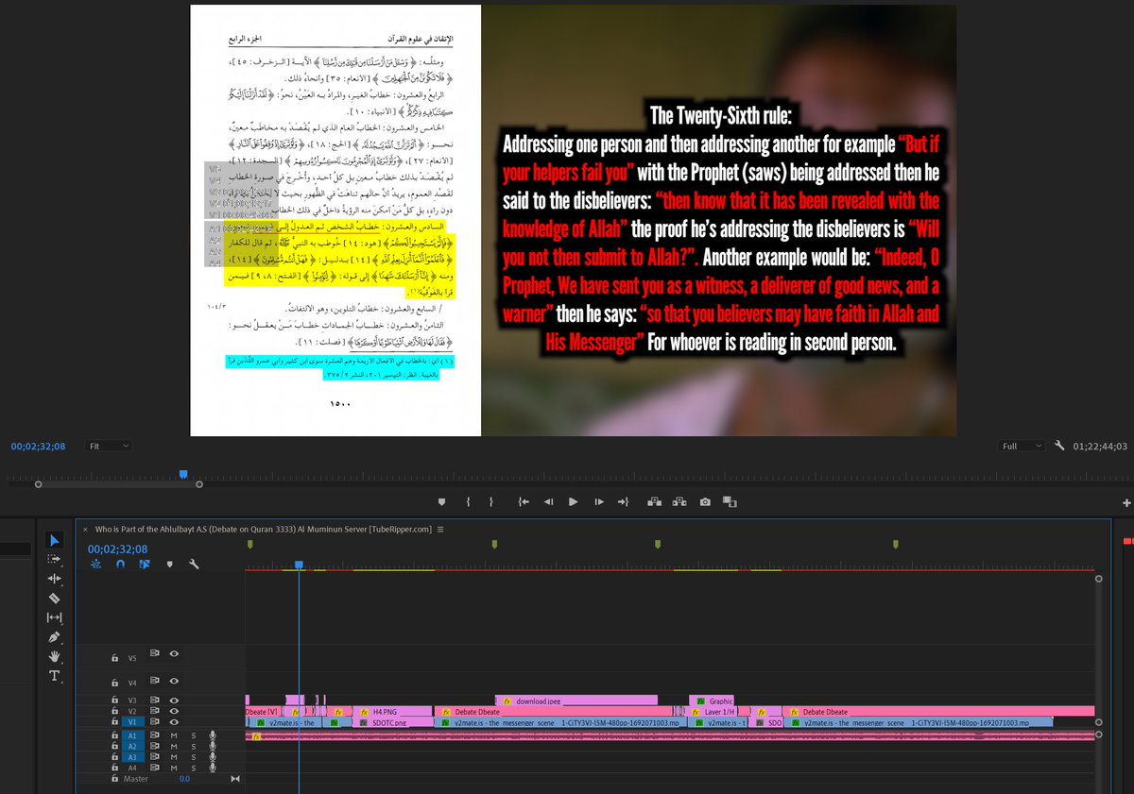Select the Ripple Edit tool
The width and height of the screenshot is (1134, 794).
(x=55, y=579)
